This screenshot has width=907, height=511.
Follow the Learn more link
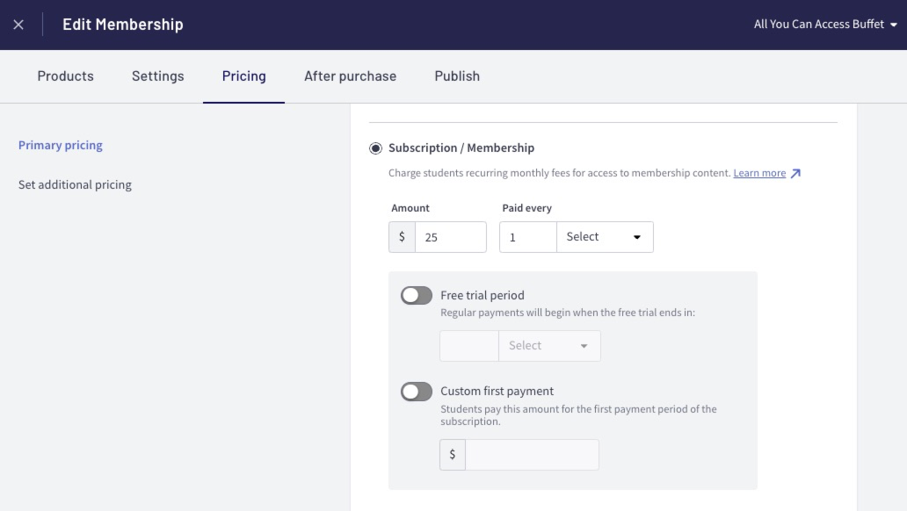[759, 173]
